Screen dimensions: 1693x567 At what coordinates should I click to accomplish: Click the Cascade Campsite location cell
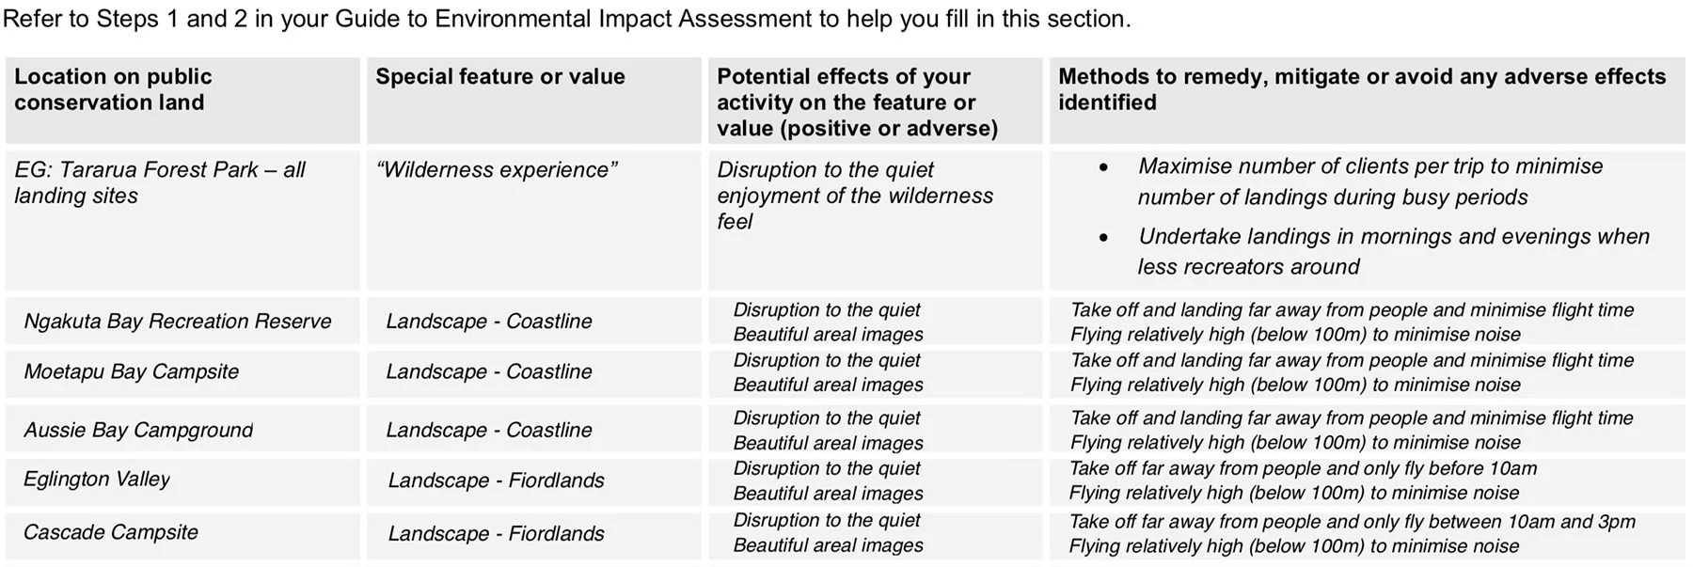point(111,533)
